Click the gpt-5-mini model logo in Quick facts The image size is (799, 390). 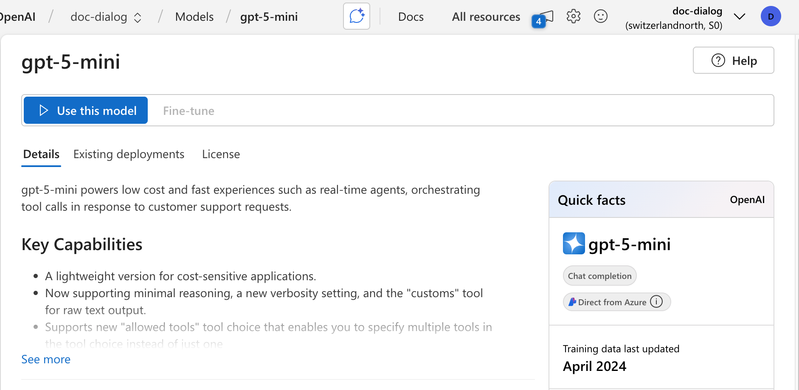coord(574,243)
